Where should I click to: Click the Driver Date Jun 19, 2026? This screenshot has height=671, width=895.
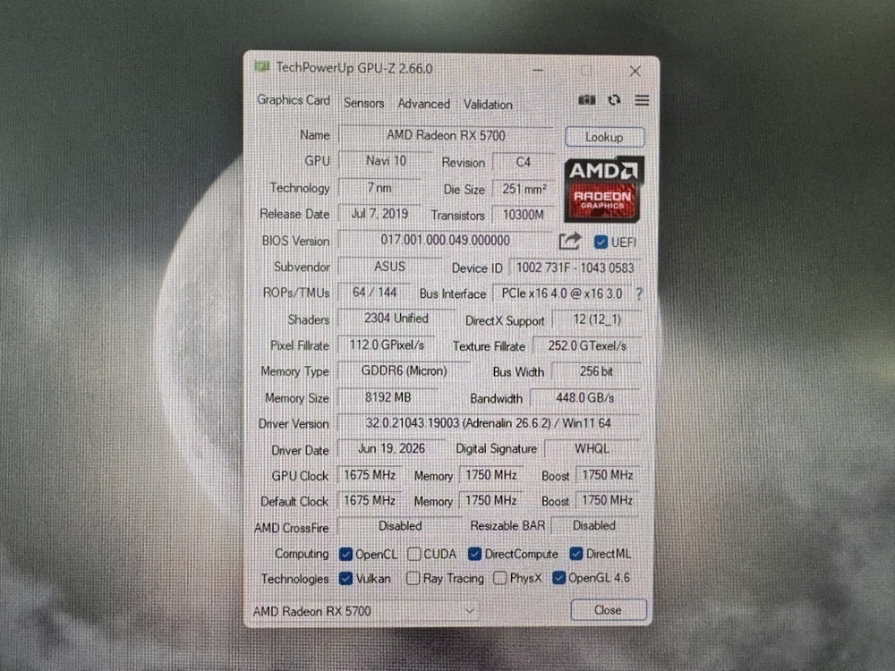coord(391,448)
